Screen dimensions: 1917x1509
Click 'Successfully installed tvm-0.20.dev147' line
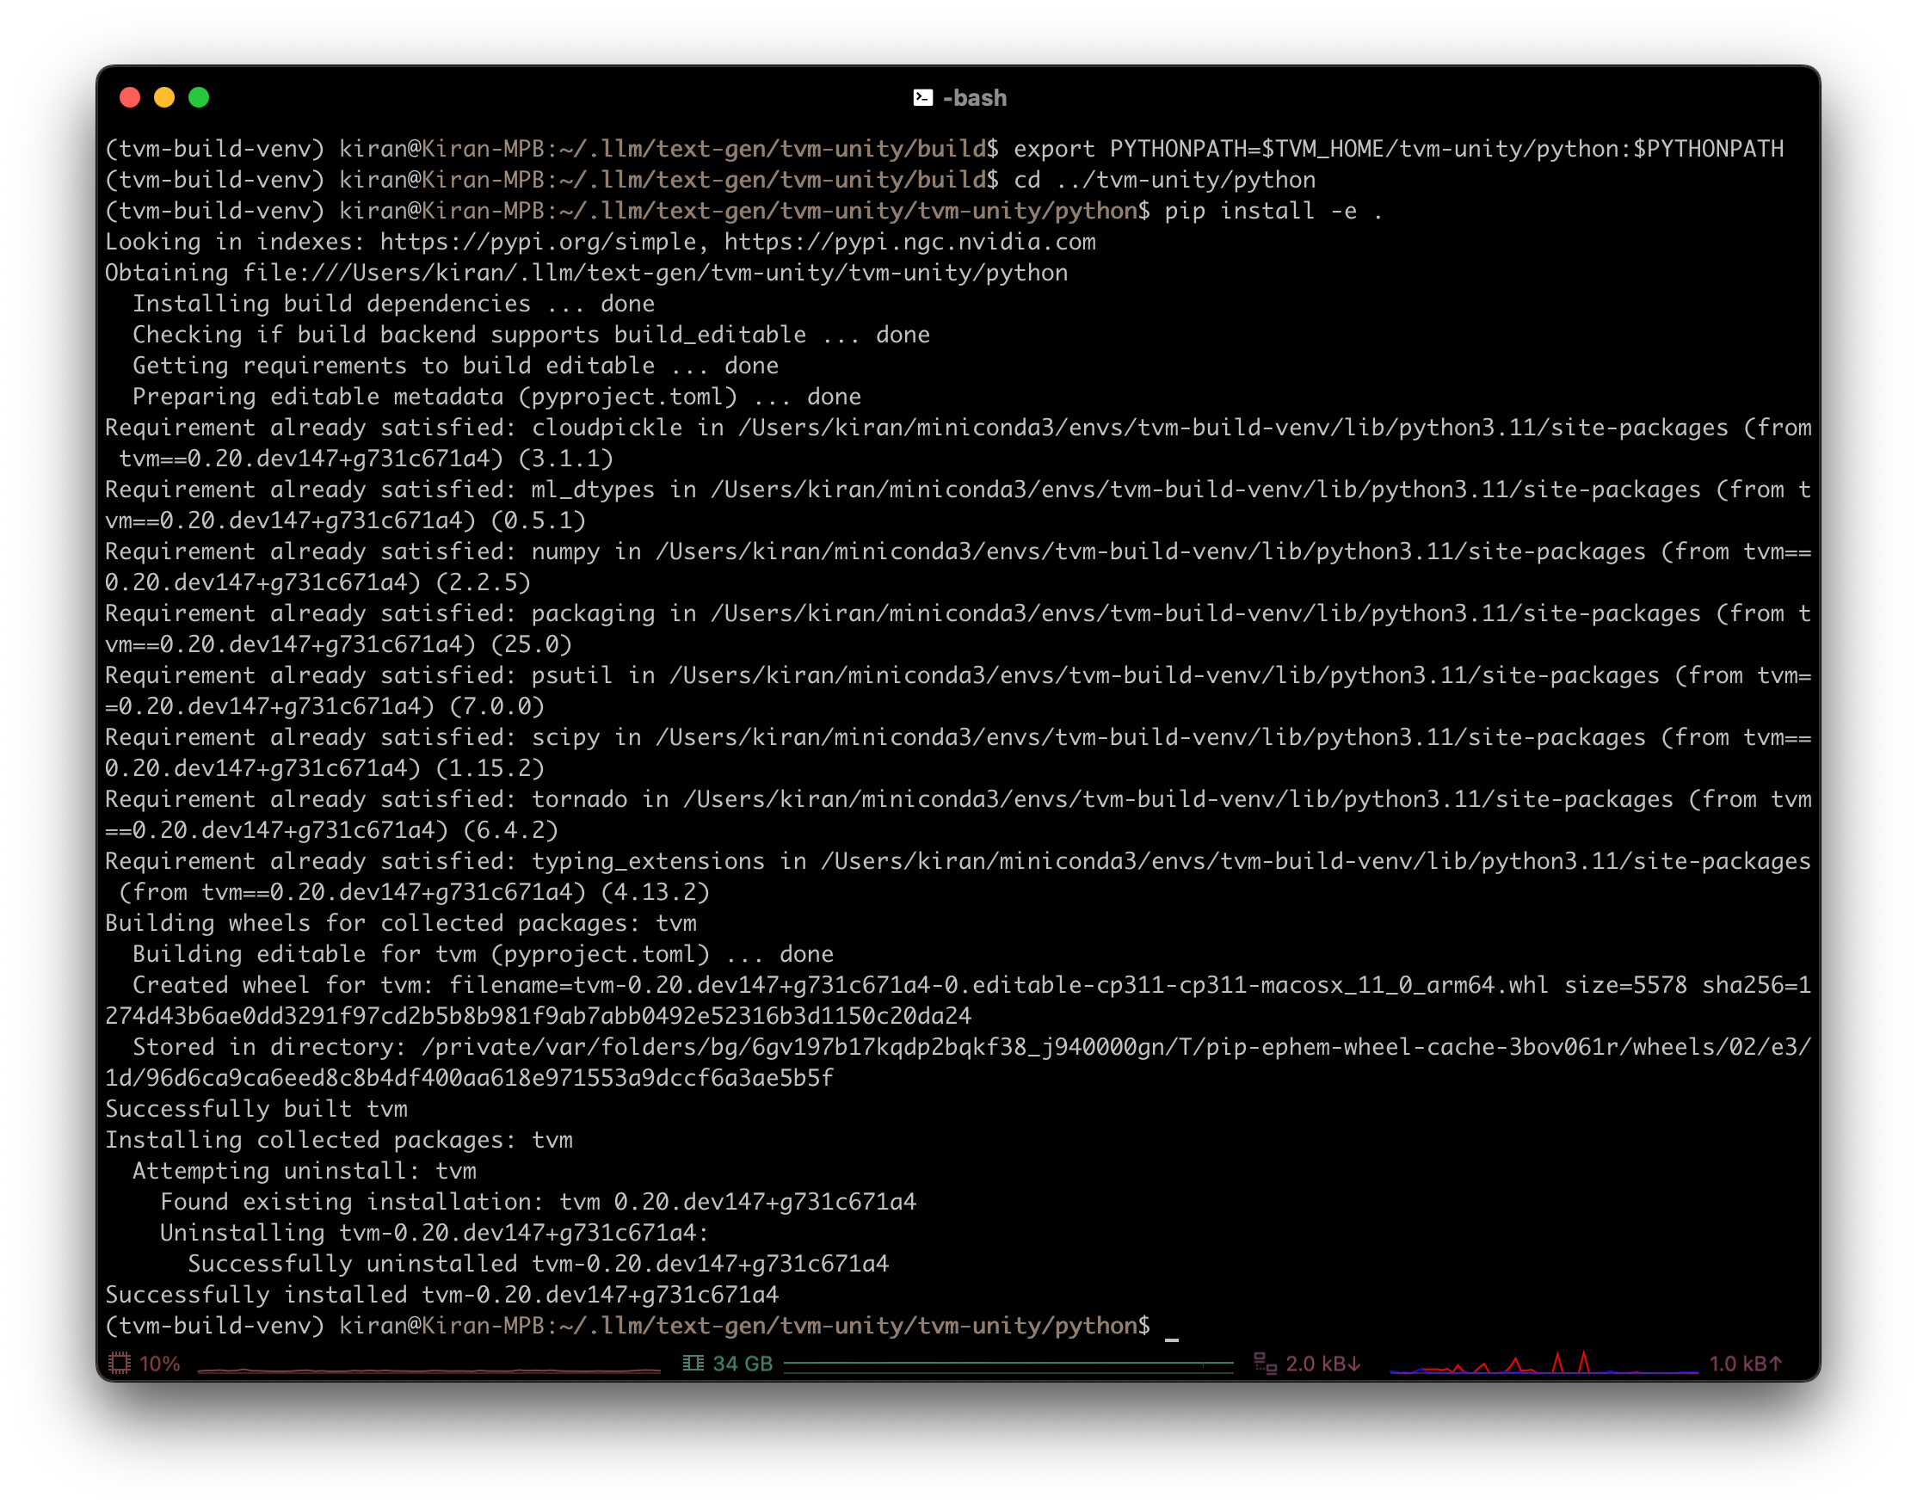(441, 1294)
